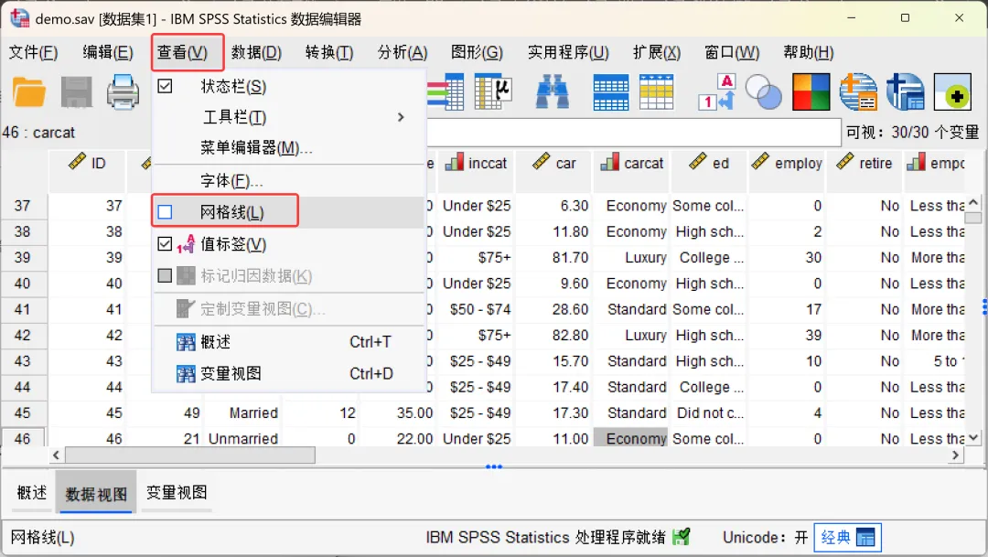Switch to the 概述 bottom tab
Image resolution: width=988 pixels, height=557 pixels.
(x=31, y=493)
